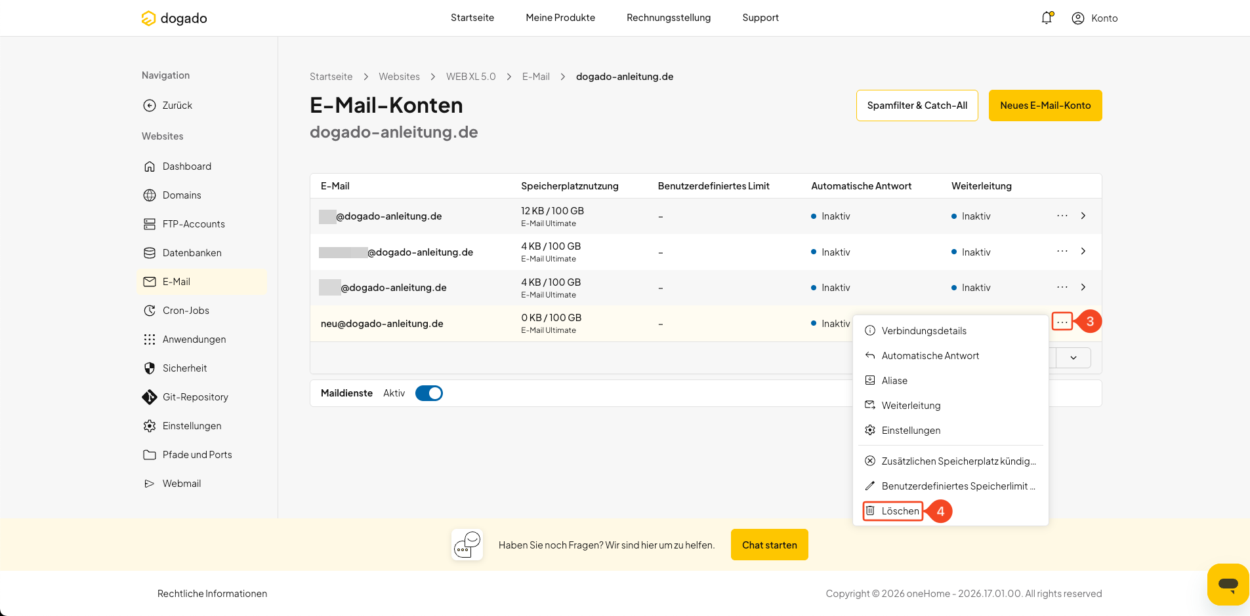Click Startseite breadcrumb link
1250x616 pixels.
(x=331, y=77)
